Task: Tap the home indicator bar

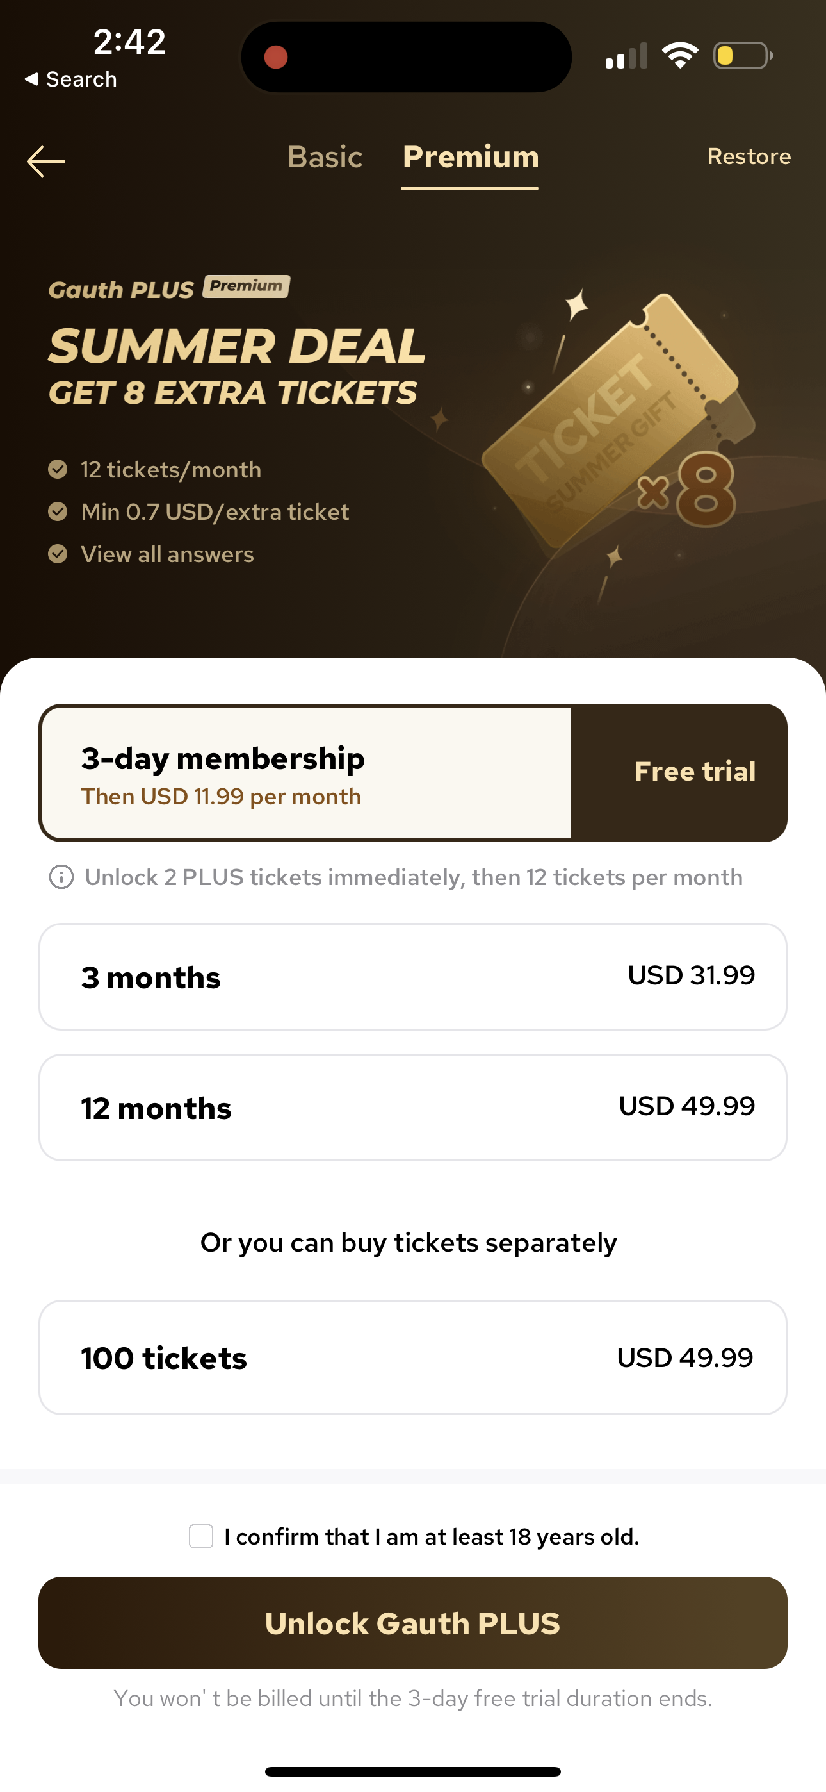Action: click(413, 1771)
